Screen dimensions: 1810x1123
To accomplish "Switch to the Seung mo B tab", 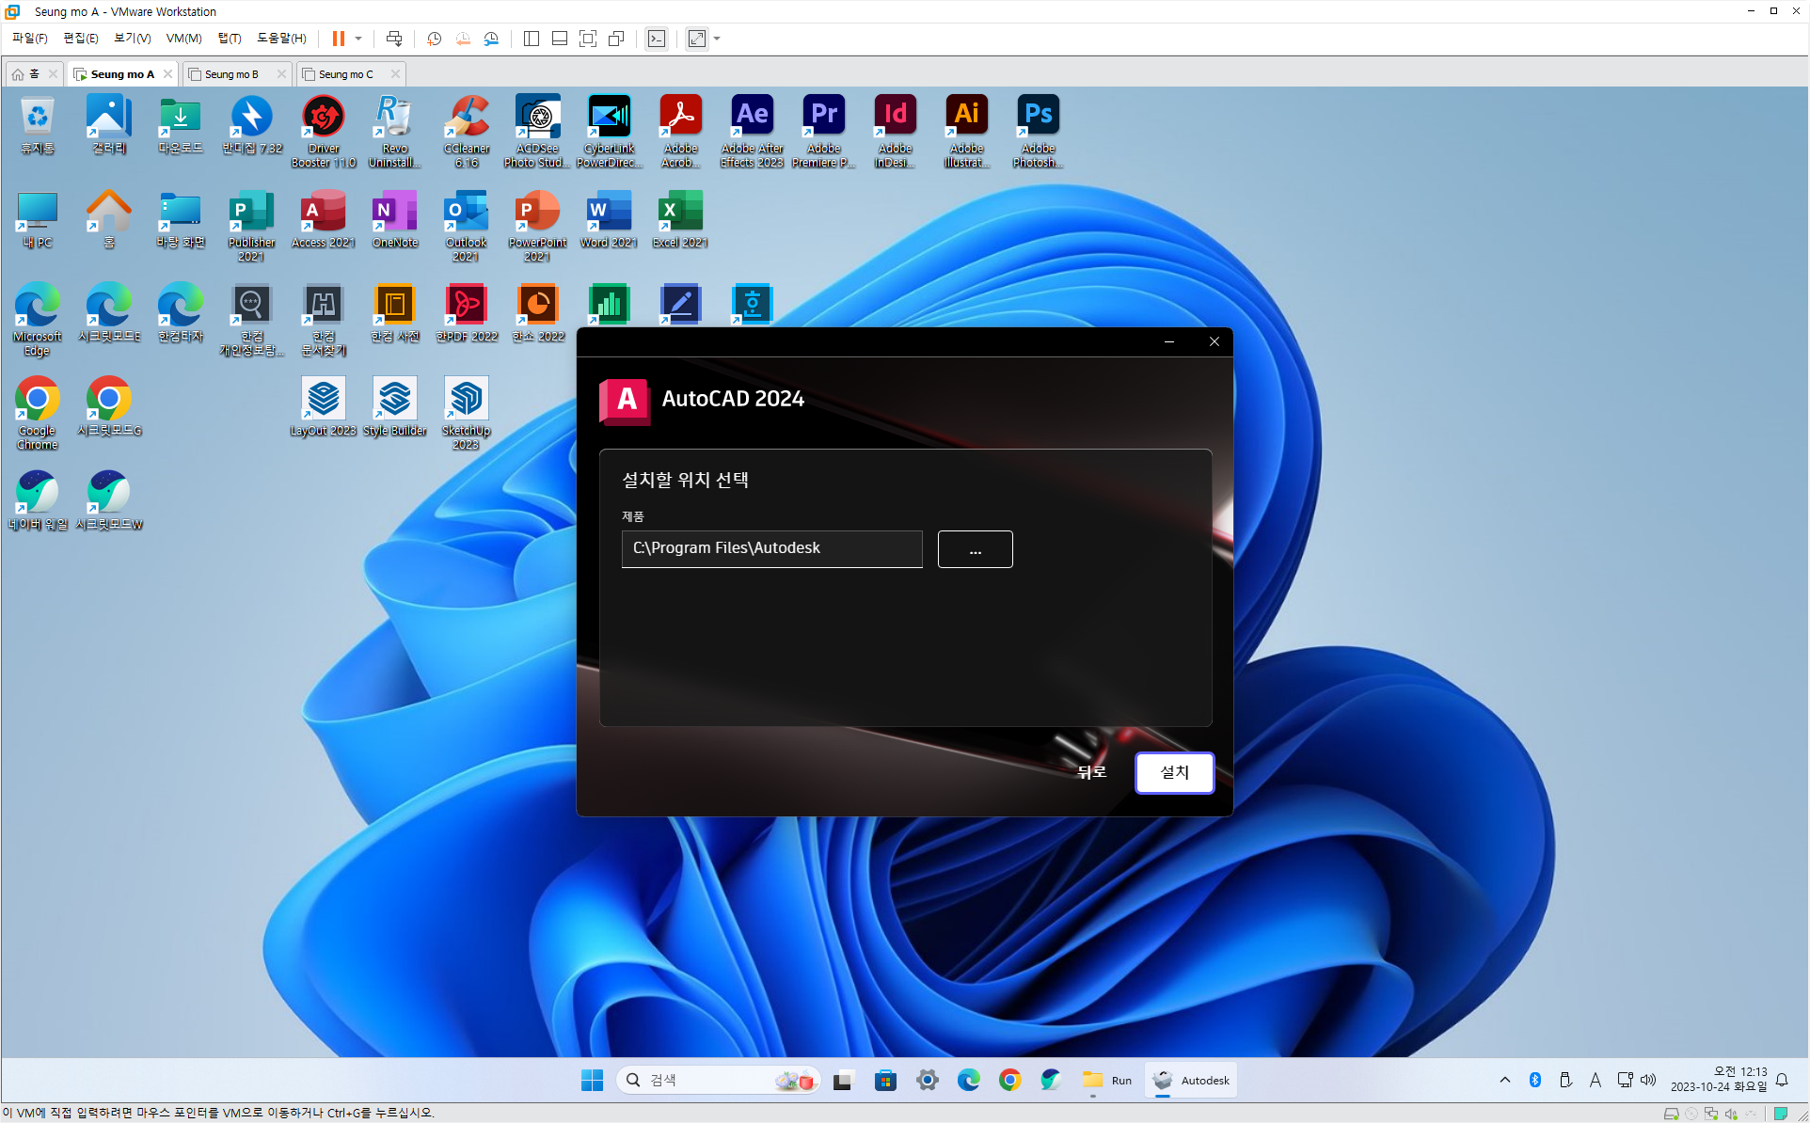I will pos(231,74).
